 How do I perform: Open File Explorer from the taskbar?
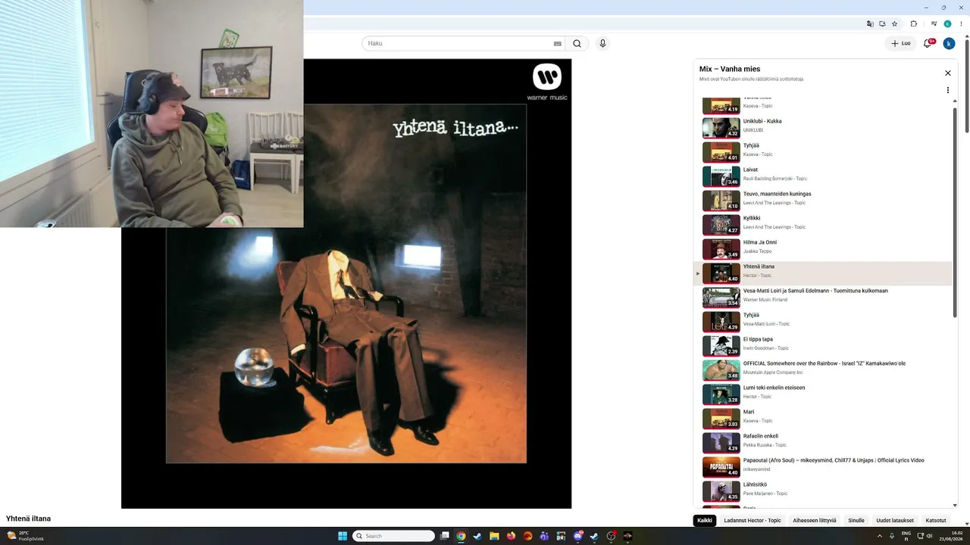(494, 536)
